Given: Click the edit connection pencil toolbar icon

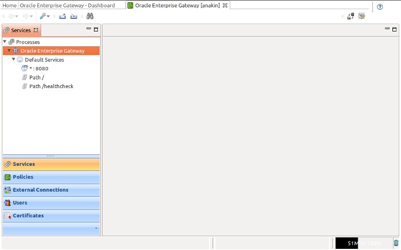Looking at the screenshot, I should click(x=361, y=16).
